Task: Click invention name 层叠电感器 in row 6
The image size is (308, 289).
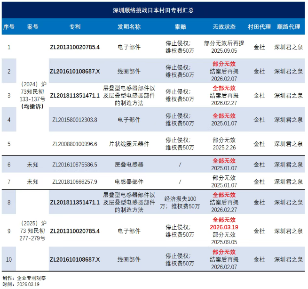Action: 129,165
